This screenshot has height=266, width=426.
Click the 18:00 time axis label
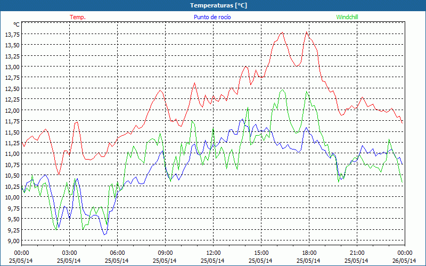(309, 253)
